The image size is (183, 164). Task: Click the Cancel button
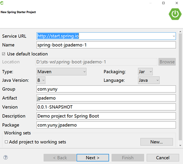(x=163, y=158)
